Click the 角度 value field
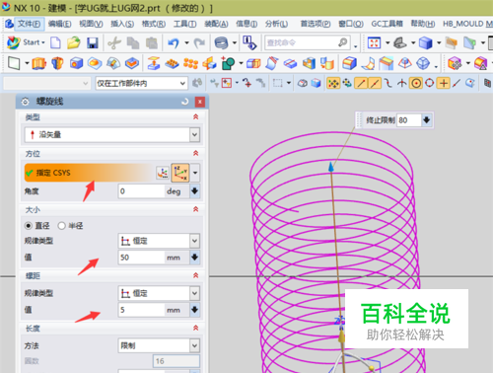 [x=141, y=191]
